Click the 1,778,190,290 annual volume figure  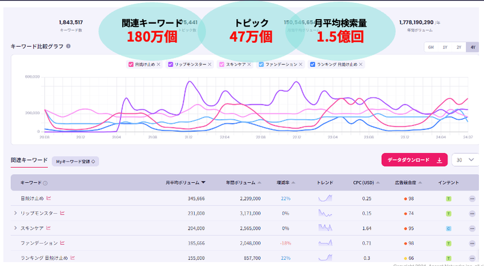point(416,22)
